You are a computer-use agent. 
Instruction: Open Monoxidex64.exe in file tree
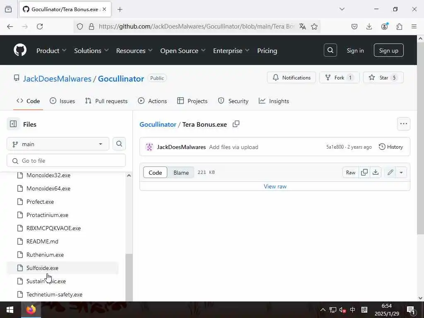63,188
